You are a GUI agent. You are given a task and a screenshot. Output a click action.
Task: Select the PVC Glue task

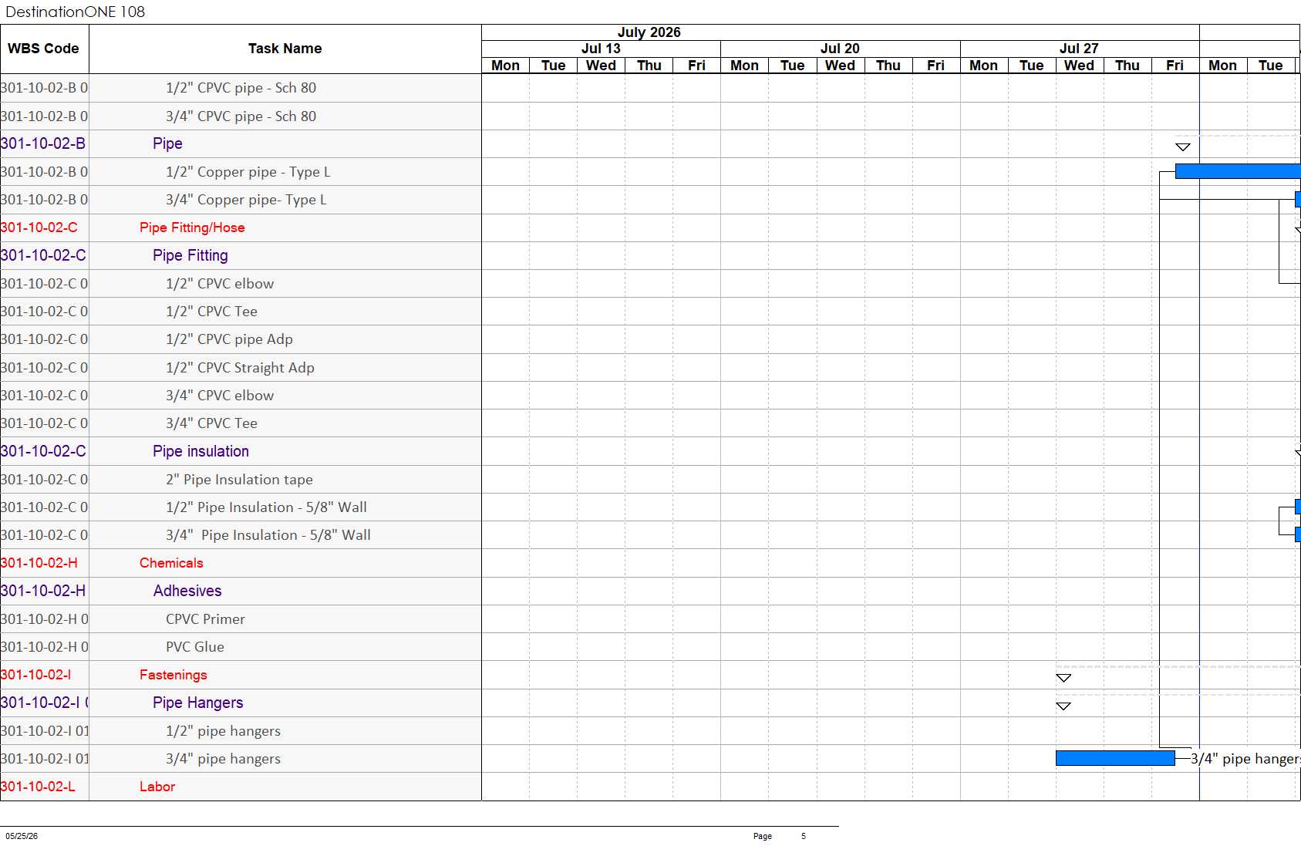[194, 647]
